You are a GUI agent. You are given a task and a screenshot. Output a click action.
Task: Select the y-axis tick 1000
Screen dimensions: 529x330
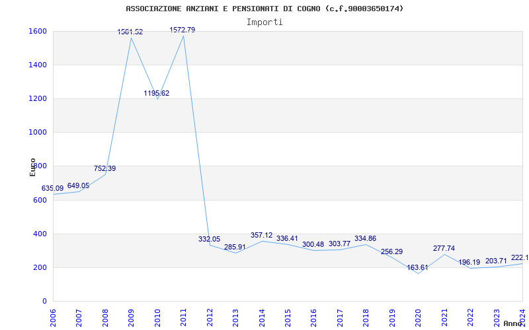coord(36,133)
